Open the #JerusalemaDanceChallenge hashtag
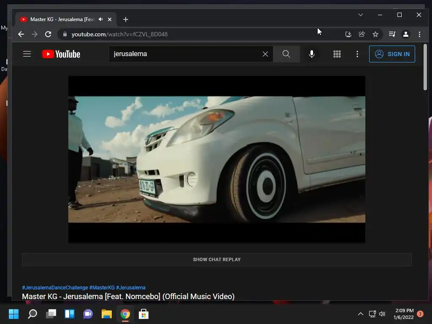The image size is (432, 324). [x=55, y=288]
